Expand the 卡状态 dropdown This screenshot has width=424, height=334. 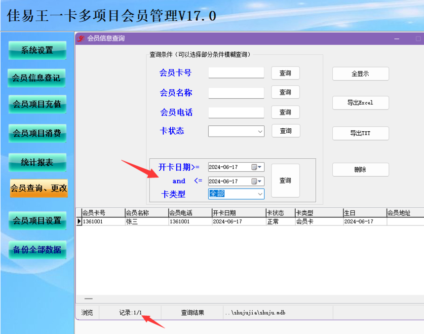click(260, 132)
